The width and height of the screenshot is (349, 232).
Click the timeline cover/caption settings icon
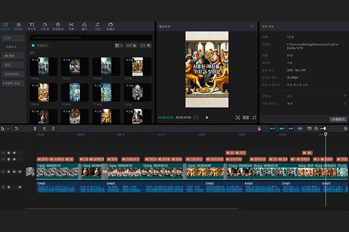[309, 129]
